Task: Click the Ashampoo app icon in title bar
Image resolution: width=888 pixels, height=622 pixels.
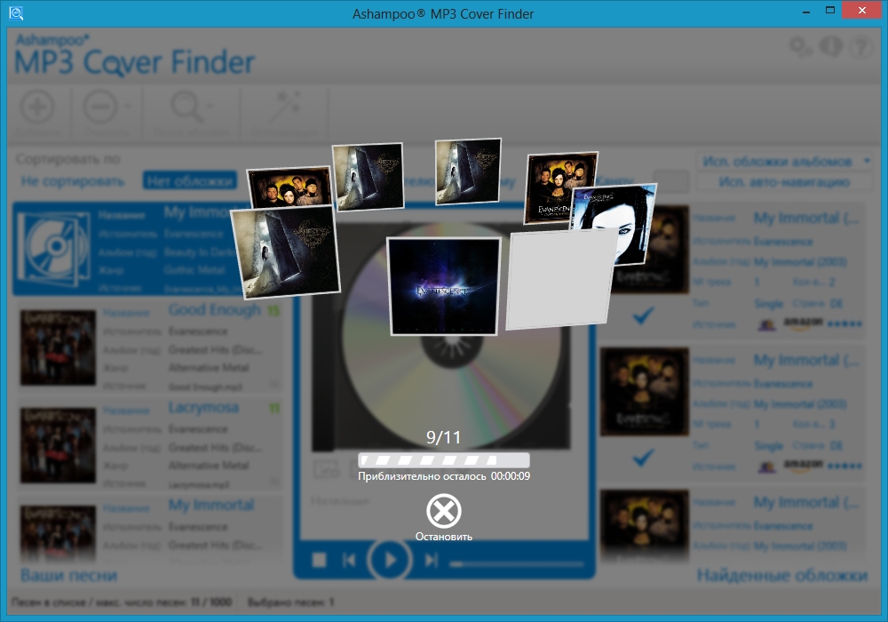Action: (x=16, y=13)
